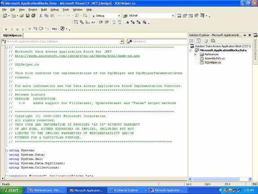Comment out the selected lines icon

pyautogui.click(x=114, y=22)
